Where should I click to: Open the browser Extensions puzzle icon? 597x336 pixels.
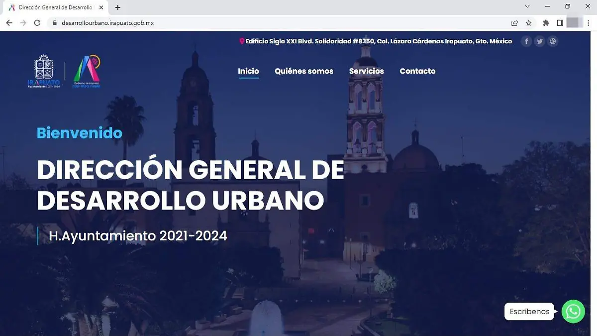546,22
